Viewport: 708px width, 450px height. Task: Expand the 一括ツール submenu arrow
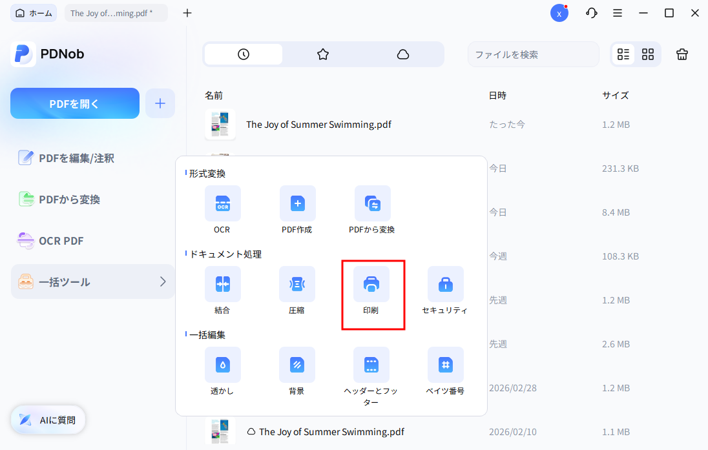pos(163,281)
